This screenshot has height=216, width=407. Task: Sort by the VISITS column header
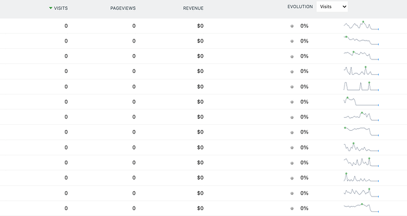[61, 8]
